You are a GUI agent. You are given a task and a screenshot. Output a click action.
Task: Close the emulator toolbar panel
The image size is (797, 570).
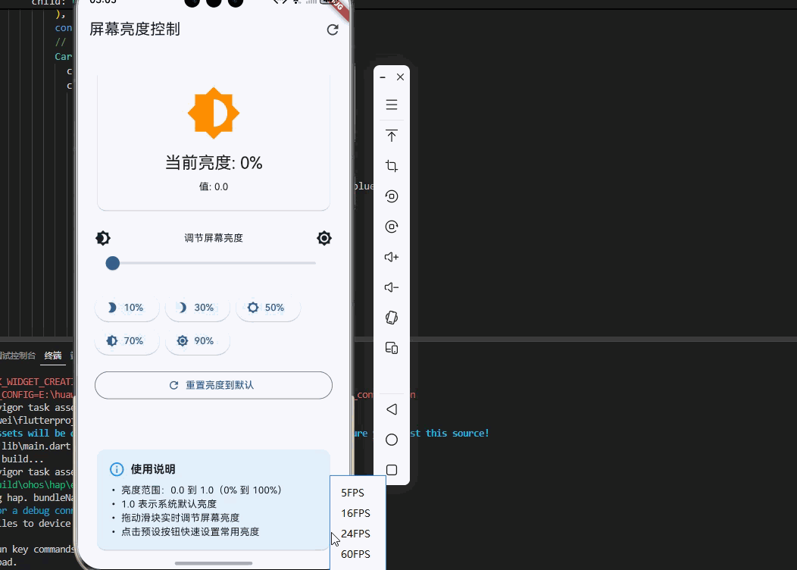tap(401, 77)
